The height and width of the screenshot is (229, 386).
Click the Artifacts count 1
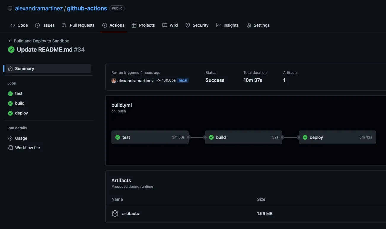tap(284, 80)
